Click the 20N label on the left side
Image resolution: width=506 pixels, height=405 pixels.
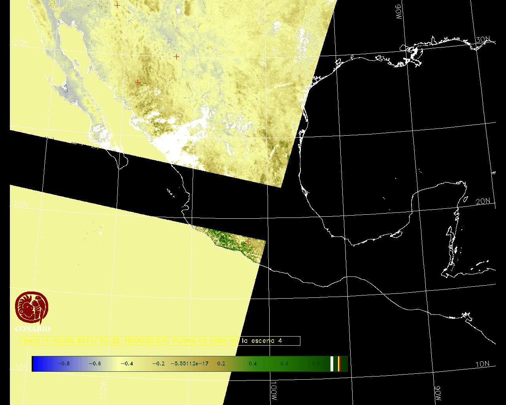click(x=21, y=204)
